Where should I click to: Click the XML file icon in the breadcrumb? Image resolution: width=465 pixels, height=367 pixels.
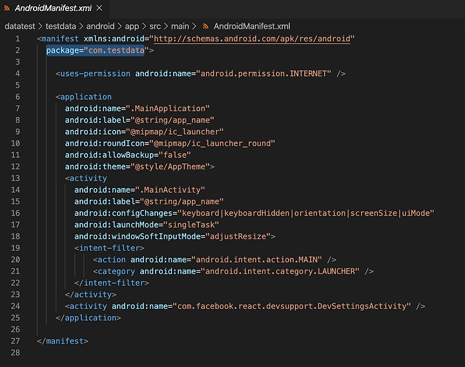(205, 26)
